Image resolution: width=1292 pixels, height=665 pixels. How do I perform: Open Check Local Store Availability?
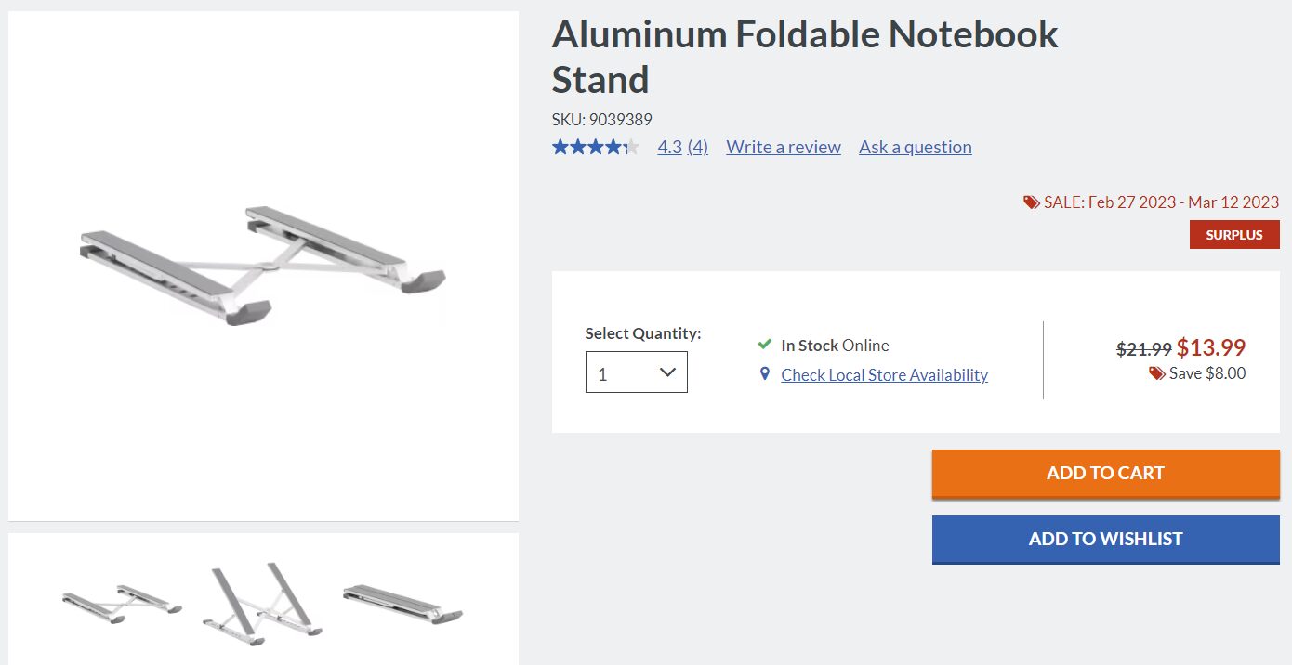click(885, 374)
